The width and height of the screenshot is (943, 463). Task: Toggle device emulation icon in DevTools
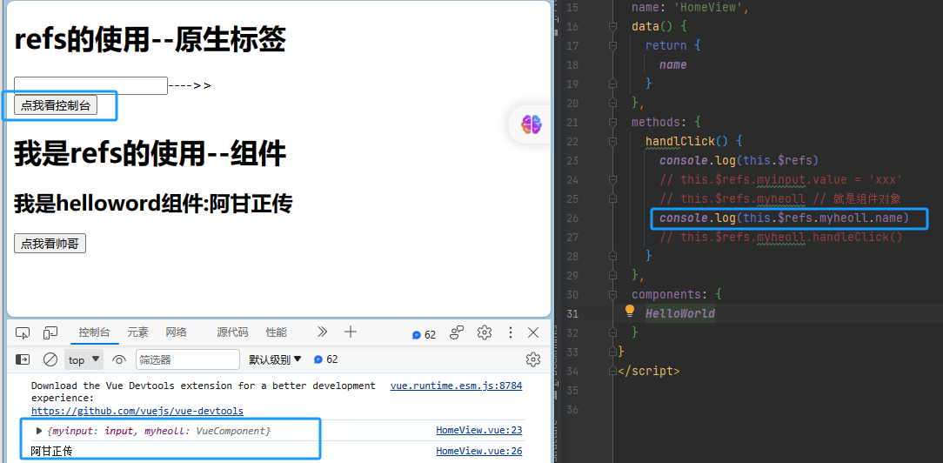[50, 332]
